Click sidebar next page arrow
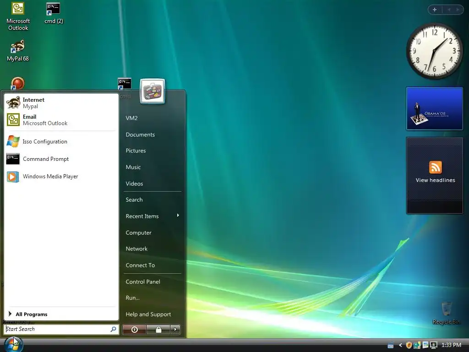 (458, 10)
